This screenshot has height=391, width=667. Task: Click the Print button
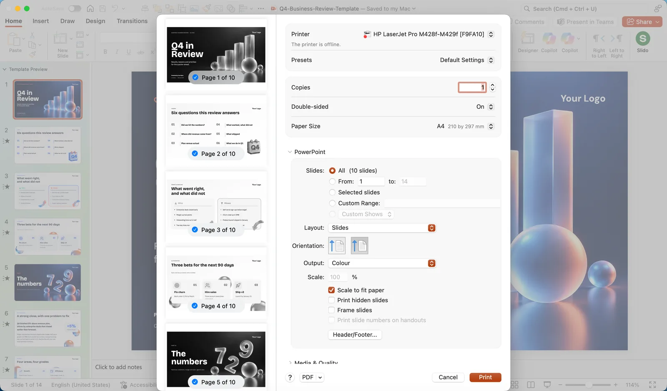[x=485, y=377]
